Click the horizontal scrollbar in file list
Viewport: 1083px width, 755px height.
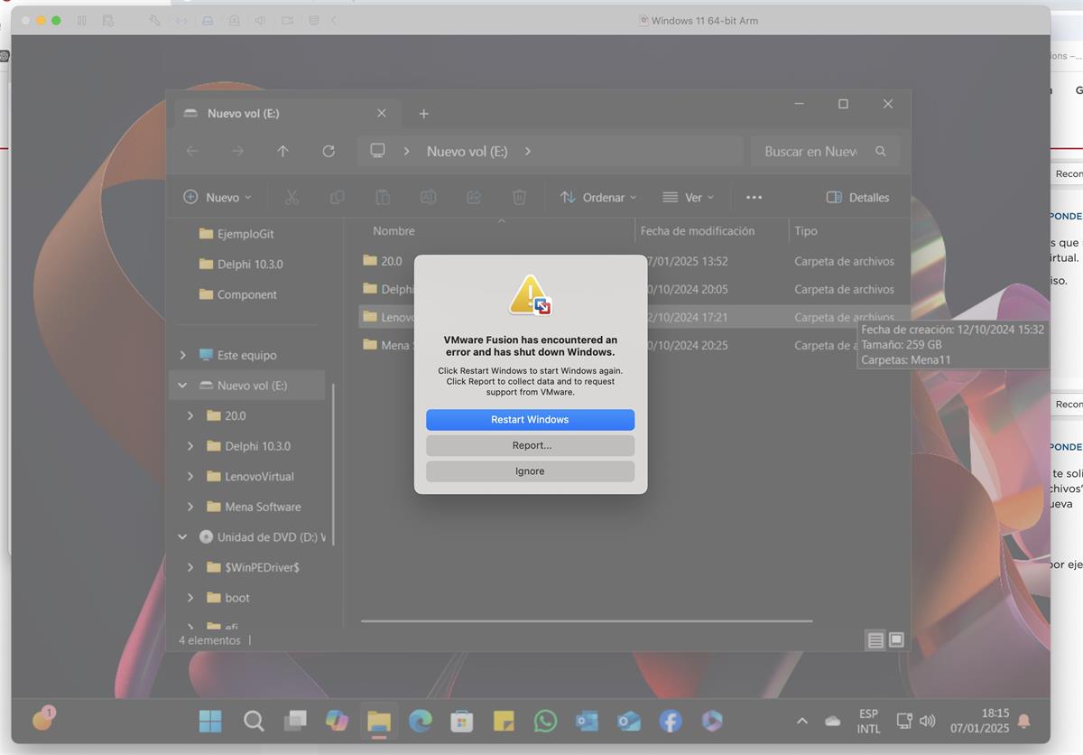tap(587, 621)
